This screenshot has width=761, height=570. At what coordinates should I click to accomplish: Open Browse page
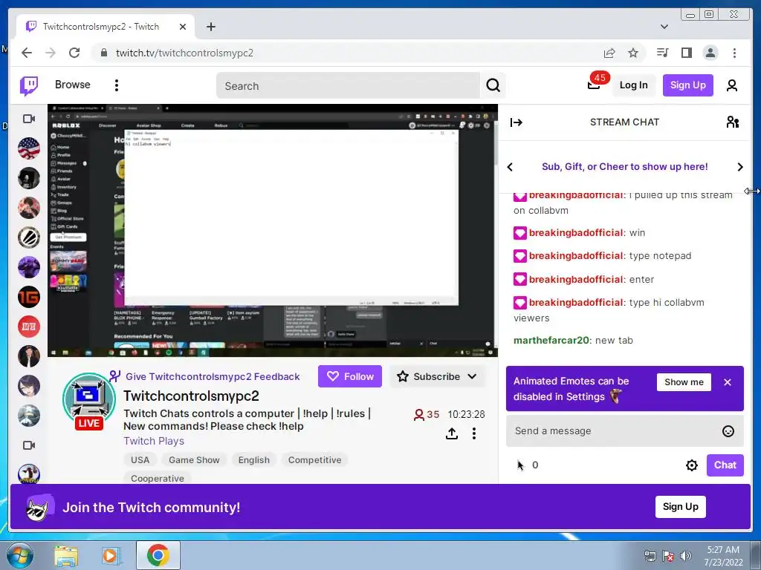click(x=72, y=85)
